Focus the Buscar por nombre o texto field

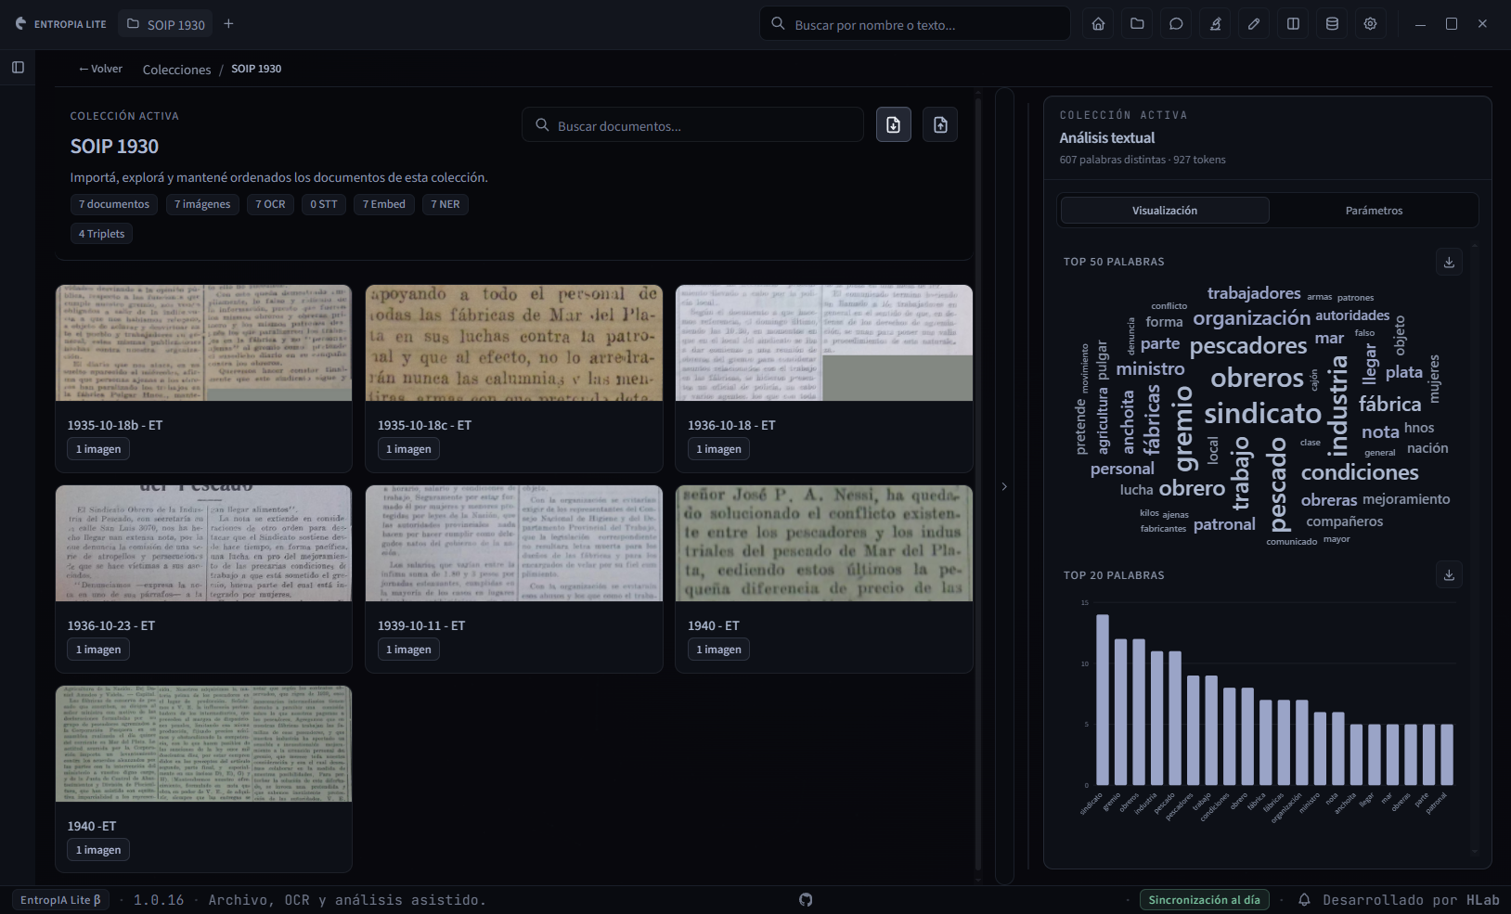(x=915, y=24)
